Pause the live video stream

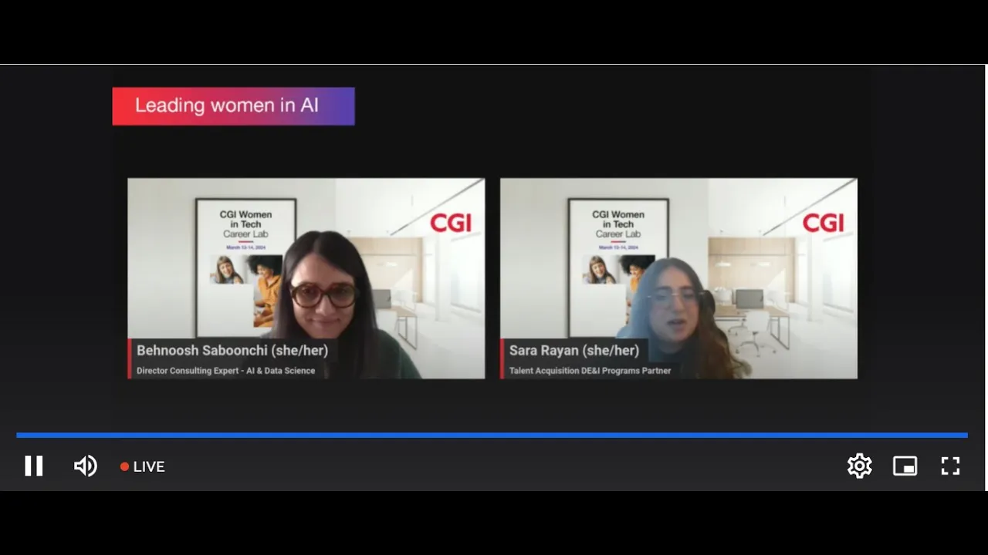point(33,466)
